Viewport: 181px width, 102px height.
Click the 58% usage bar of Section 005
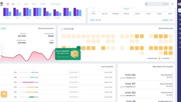(x=27, y=92)
